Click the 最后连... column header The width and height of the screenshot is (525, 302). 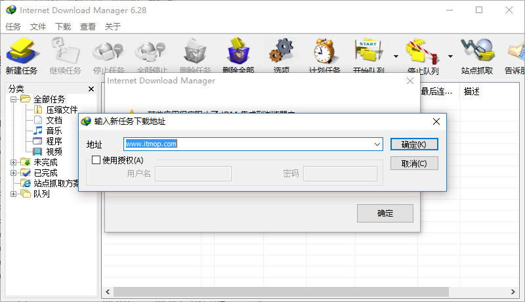pyautogui.click(x=436, y=91)
